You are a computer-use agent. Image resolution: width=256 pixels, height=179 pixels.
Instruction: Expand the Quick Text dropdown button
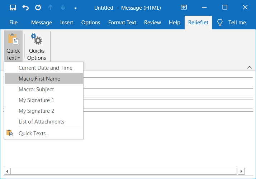click(13, 46)
